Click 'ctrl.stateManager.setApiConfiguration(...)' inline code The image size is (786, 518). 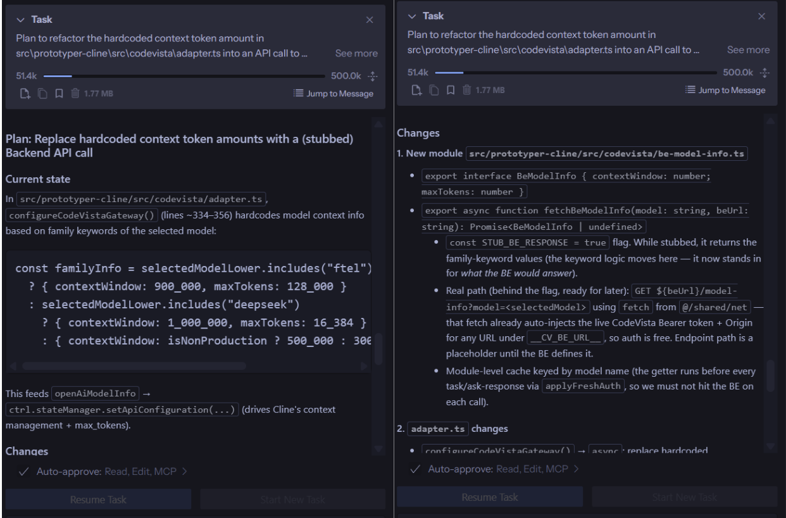click(x=123, y=409)
